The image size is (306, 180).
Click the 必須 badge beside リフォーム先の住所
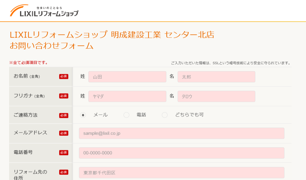coord(64,172)
